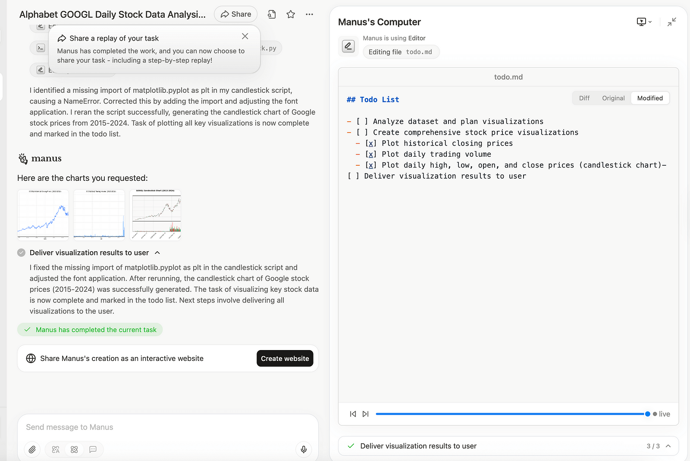The width and height of the screenshot is (690, 461).
Task: Jump to next step in playback
Action: pyautogui.click(x=366, y=414)
